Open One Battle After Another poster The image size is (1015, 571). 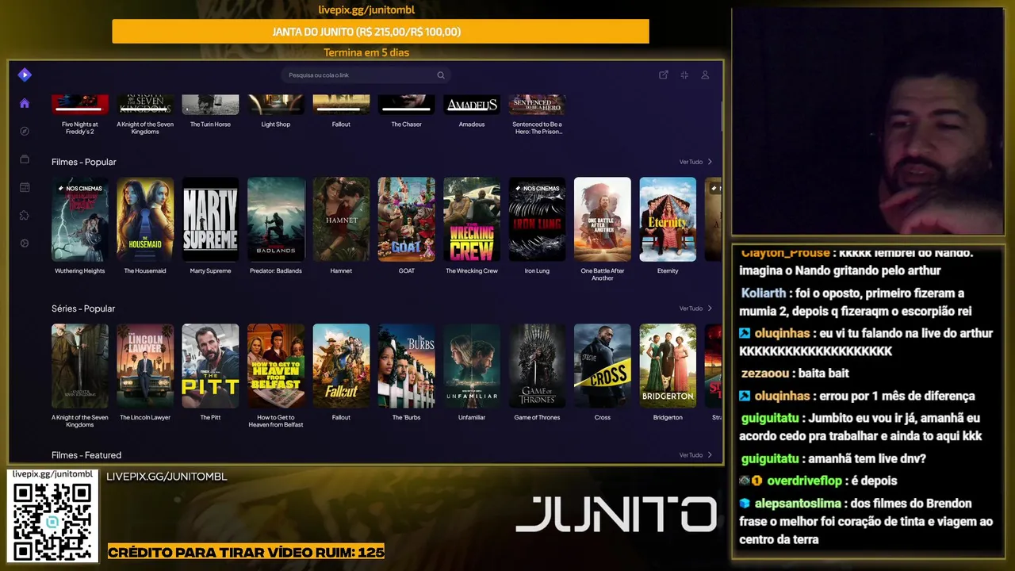(x=603, y=220)
